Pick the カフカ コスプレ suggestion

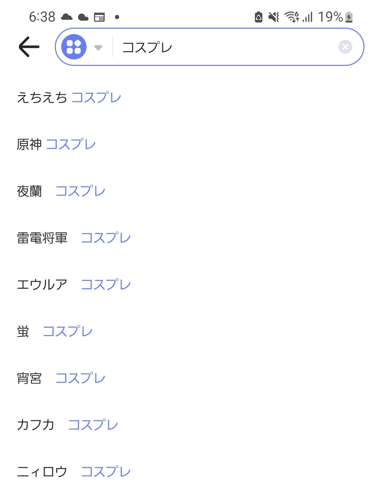click(x=68, y=425)
